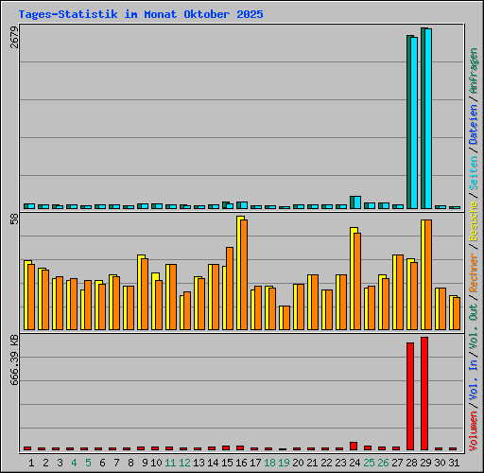Click day 1 on the x-axis
This screenshot has height=473, width=484.
pyautogui.click(x=31, y=463)
